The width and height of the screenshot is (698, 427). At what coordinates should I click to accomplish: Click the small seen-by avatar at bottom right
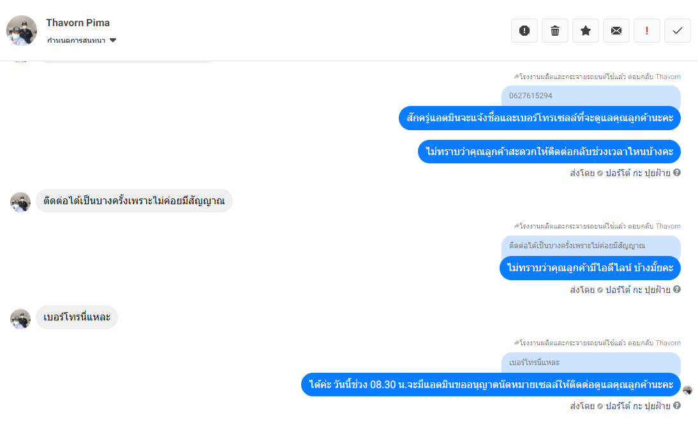(x=687, y=390)
